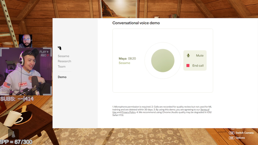Open the Sesame sidebar link
The image size is (258, 145).
tap(63, 56)
